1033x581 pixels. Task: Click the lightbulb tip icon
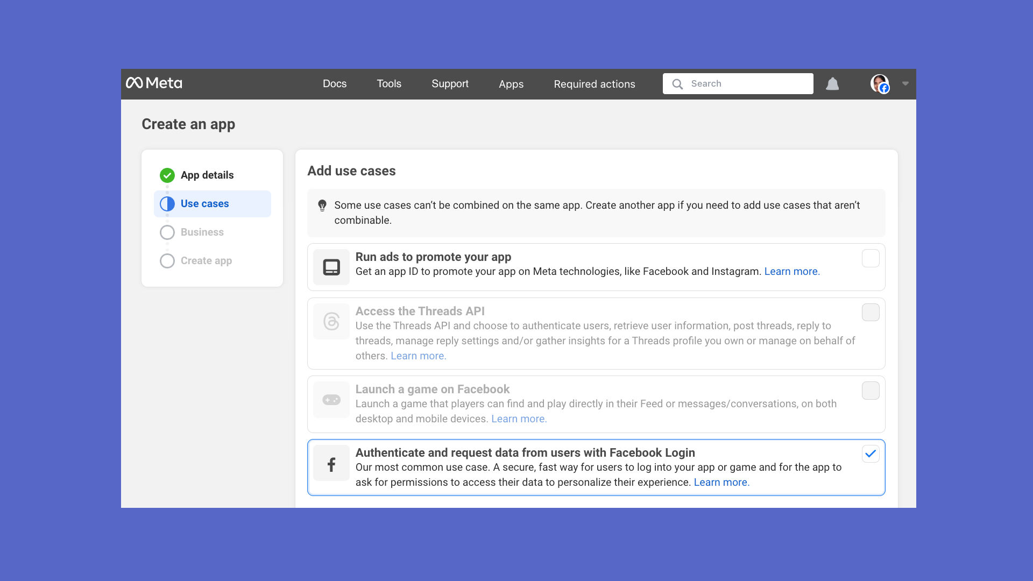[x=323, y=205]
